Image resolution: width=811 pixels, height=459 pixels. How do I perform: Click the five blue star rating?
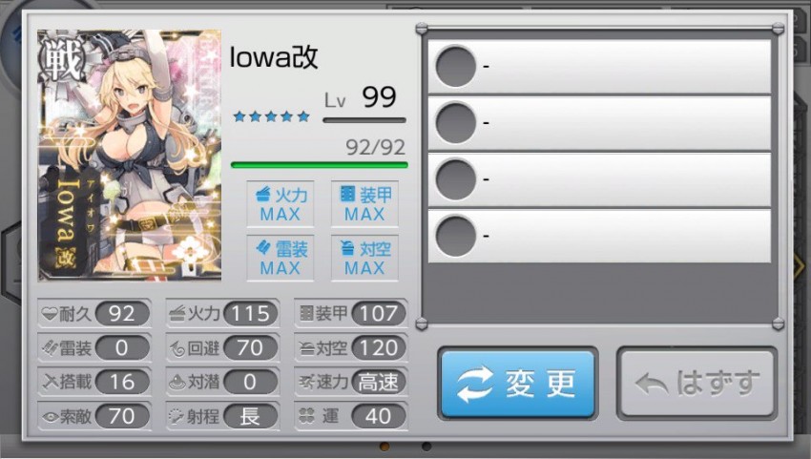[x=272, y=116]
